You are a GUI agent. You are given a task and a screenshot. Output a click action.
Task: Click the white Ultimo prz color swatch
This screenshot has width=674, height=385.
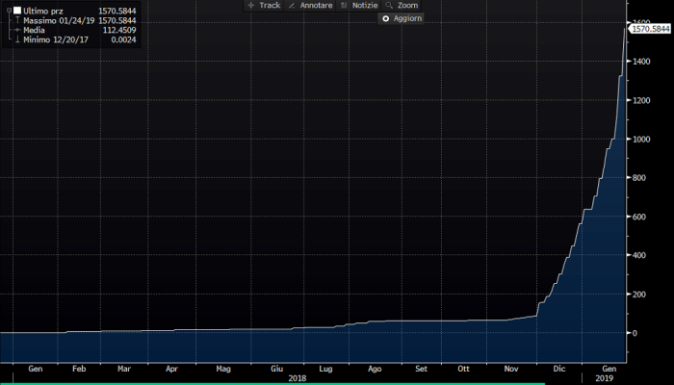click(17, 11)
